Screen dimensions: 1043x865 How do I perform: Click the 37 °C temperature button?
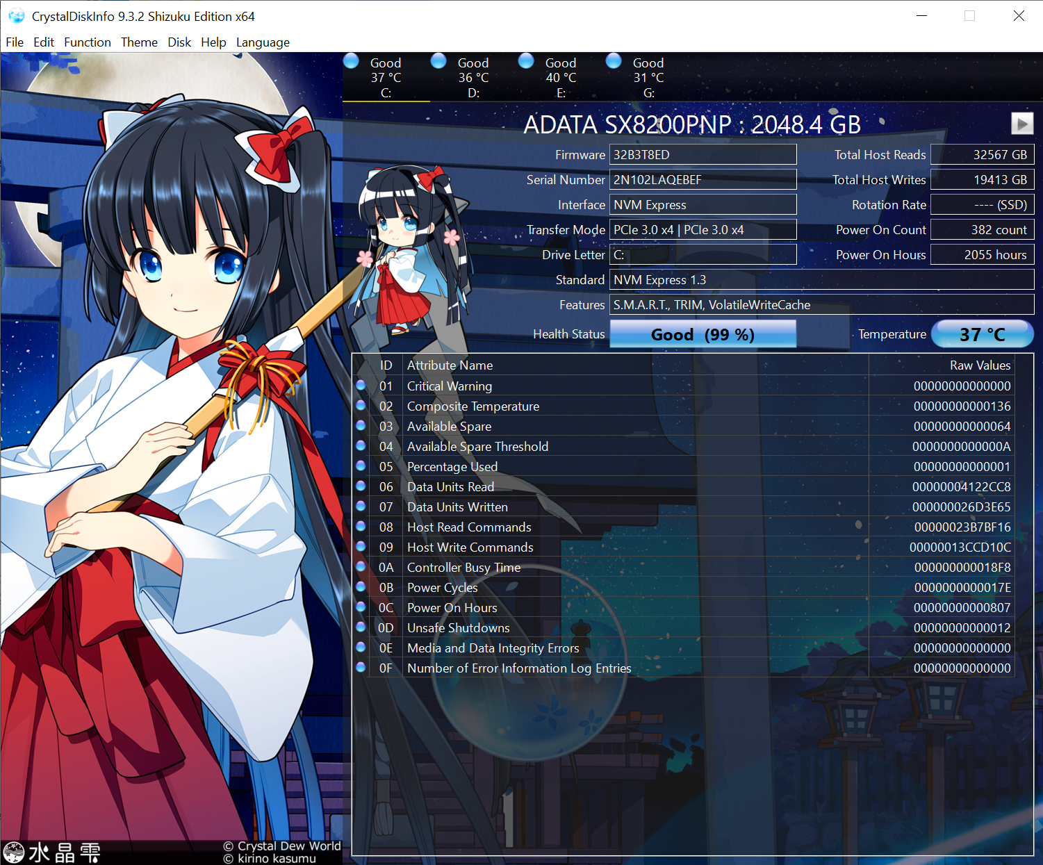tap(982, 334)
